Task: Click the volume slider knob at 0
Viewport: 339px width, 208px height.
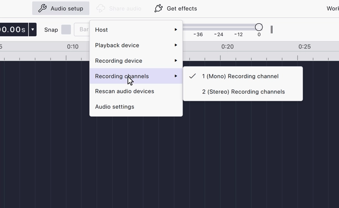Action: tap(259, 27)
